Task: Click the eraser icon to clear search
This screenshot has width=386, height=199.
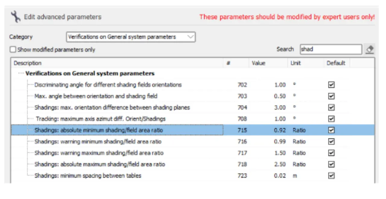Action: coord(369,49)
